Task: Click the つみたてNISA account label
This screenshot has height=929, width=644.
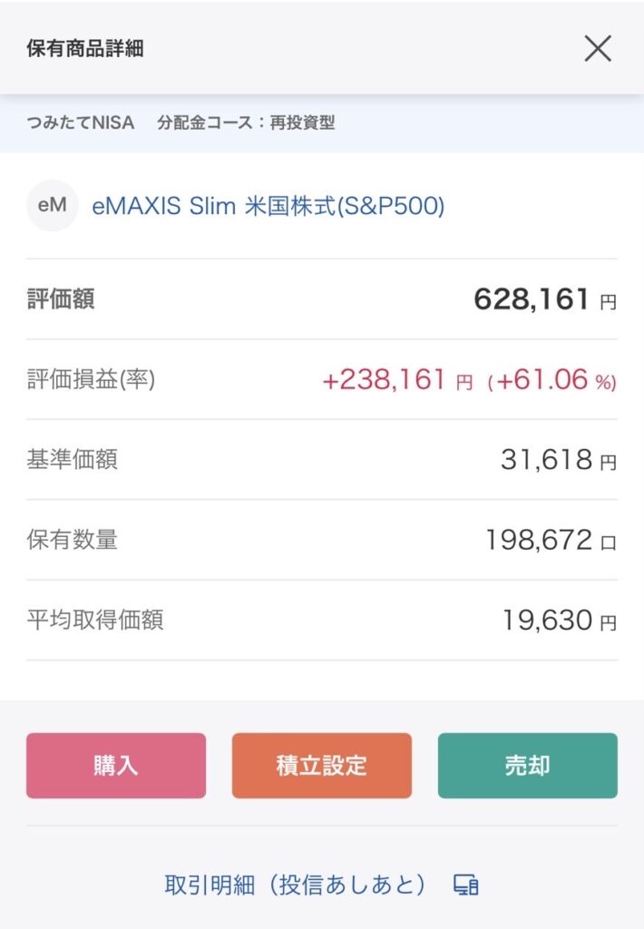Action: point(80,123)
